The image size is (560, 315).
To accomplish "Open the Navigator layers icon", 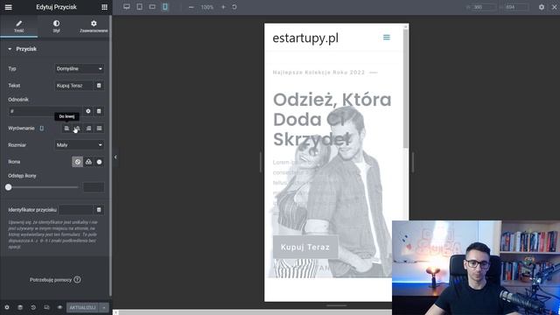I will pos(20,307).
